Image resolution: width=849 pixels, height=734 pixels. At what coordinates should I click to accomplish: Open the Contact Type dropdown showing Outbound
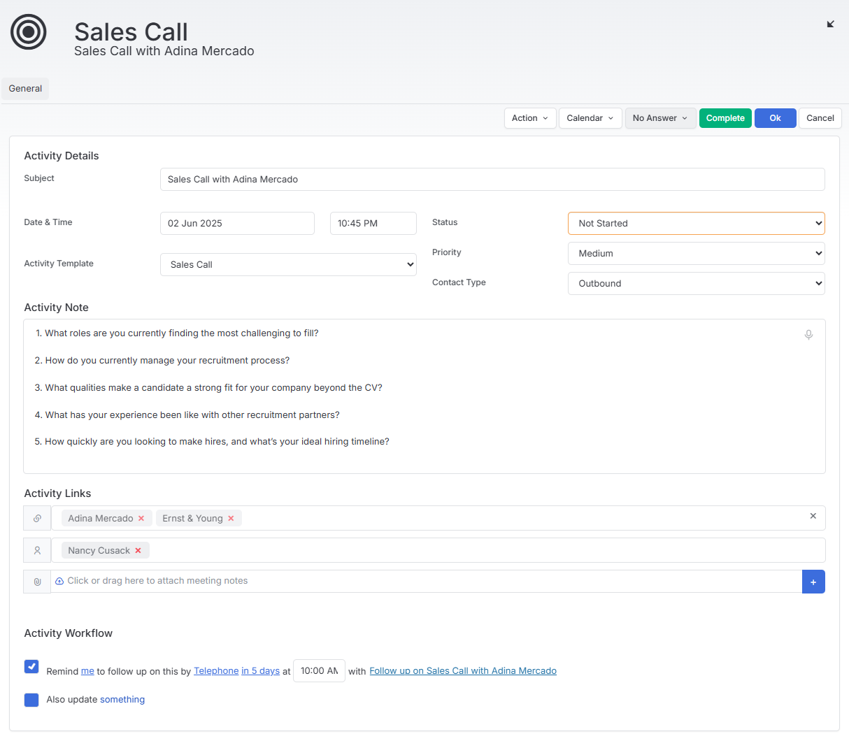point(697,283)
